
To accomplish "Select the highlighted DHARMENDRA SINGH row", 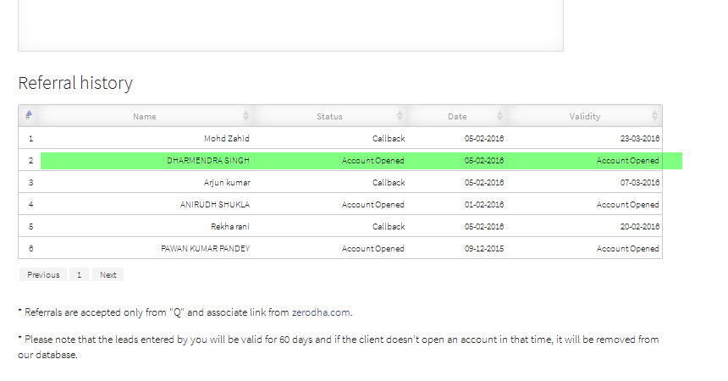I will coord(350,160).
